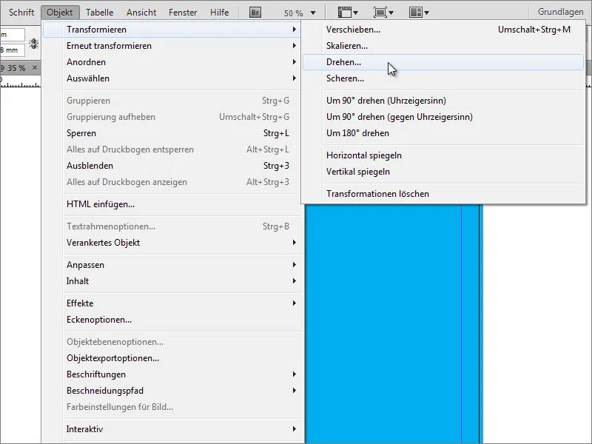Close the document tab showing 35%

(35, 68)
